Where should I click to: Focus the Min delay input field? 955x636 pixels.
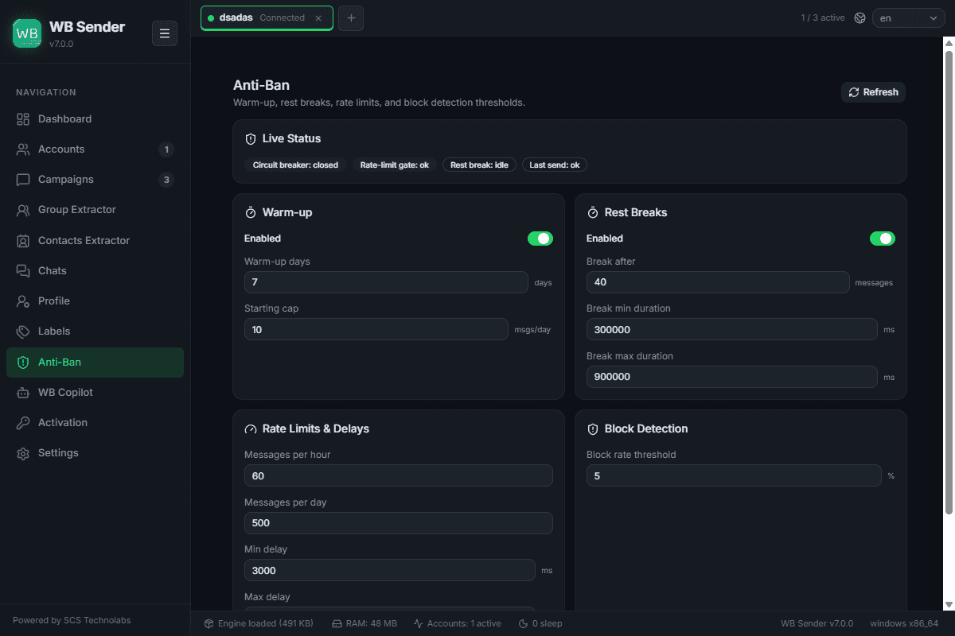[x=390, y=570]
